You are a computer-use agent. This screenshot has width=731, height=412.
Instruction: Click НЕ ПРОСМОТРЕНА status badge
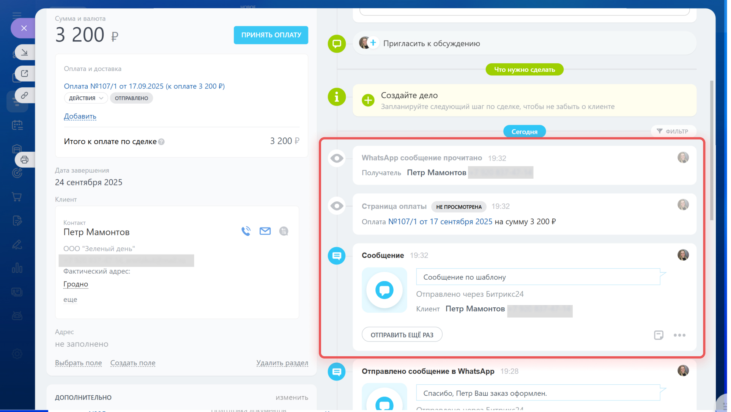[x=459, y=207]
